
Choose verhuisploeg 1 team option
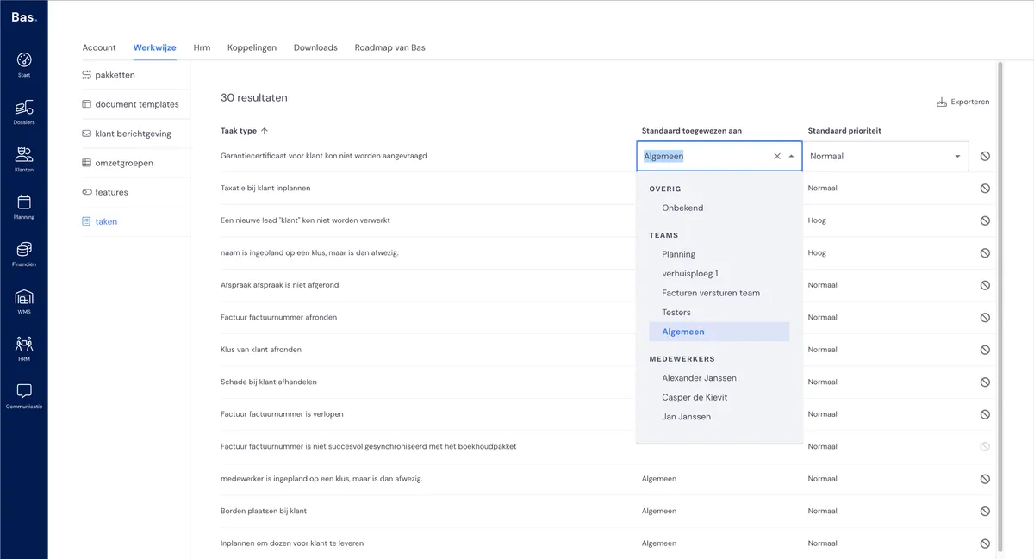point(689,273)
